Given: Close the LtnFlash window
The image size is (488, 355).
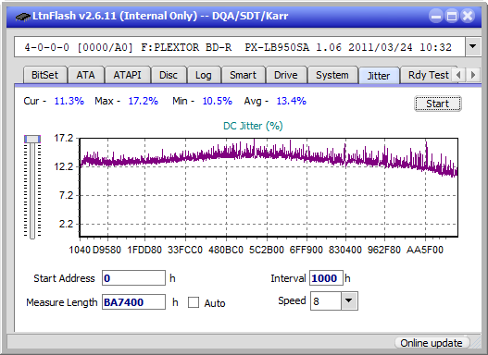Looking at the screenshot, I should [x=468, y=16].
